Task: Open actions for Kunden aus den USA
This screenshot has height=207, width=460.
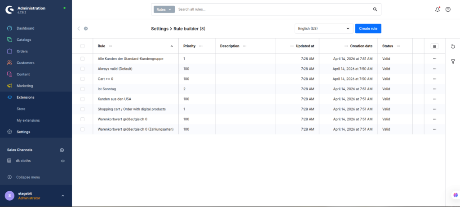Action: (x=434, y=99)
